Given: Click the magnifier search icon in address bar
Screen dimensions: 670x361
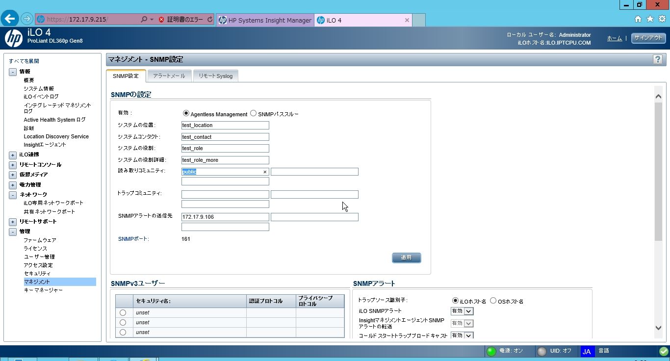Looking at the screenshot, I should coord(144,20).
